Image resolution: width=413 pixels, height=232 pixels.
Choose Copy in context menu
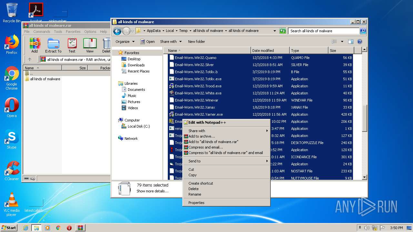coord(226,175)
